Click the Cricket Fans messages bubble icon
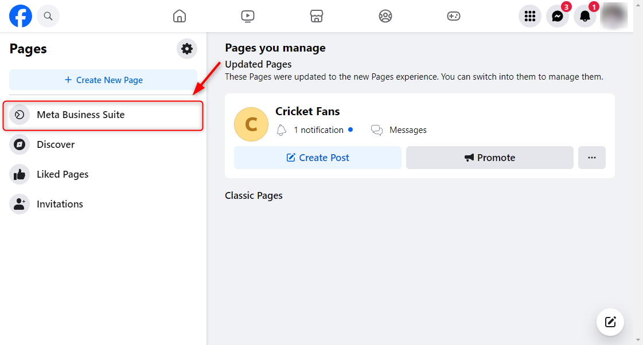The width and height of the screenshot is (643, 345). (376, 130)
